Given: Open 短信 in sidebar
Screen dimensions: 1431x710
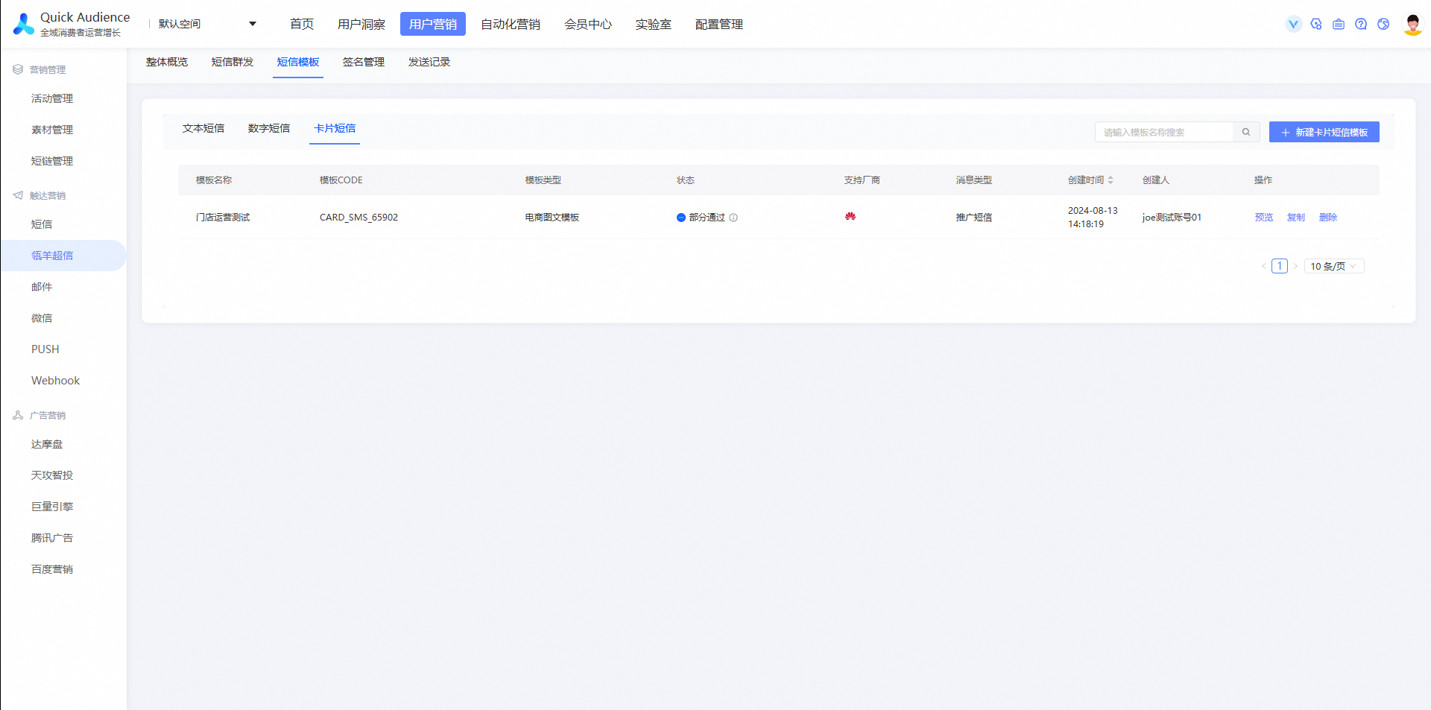Looking at the screenshot, I should click(42, 224).
